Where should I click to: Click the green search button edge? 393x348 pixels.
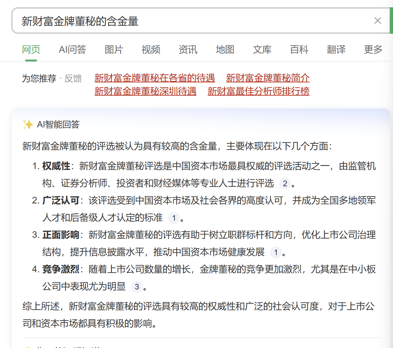point(391,21)
